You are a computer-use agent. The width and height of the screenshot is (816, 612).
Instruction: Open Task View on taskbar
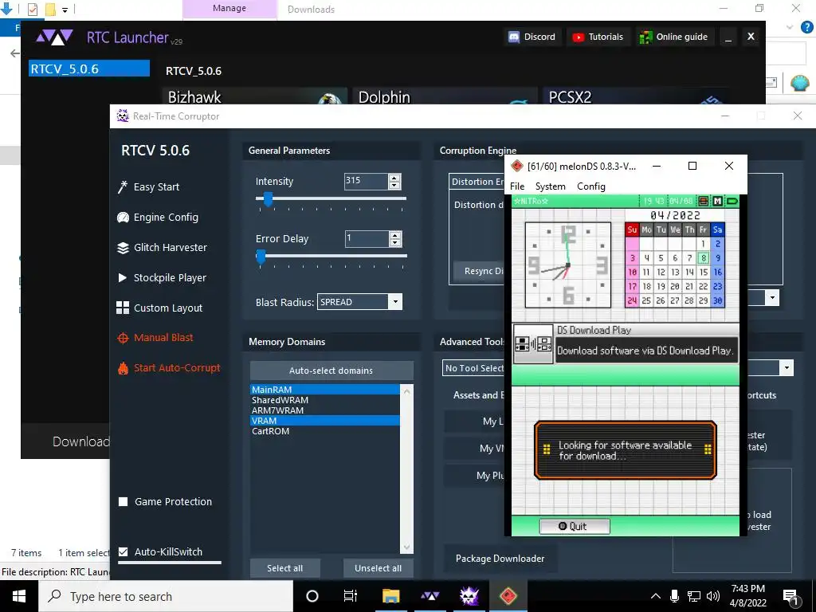click(x=351, y=596)
